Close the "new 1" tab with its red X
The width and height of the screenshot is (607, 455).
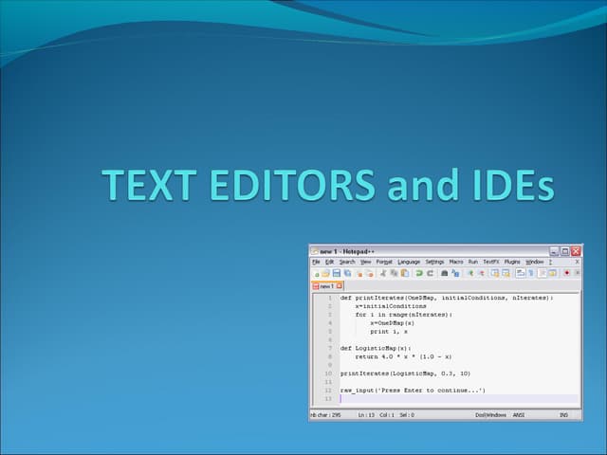340,285
